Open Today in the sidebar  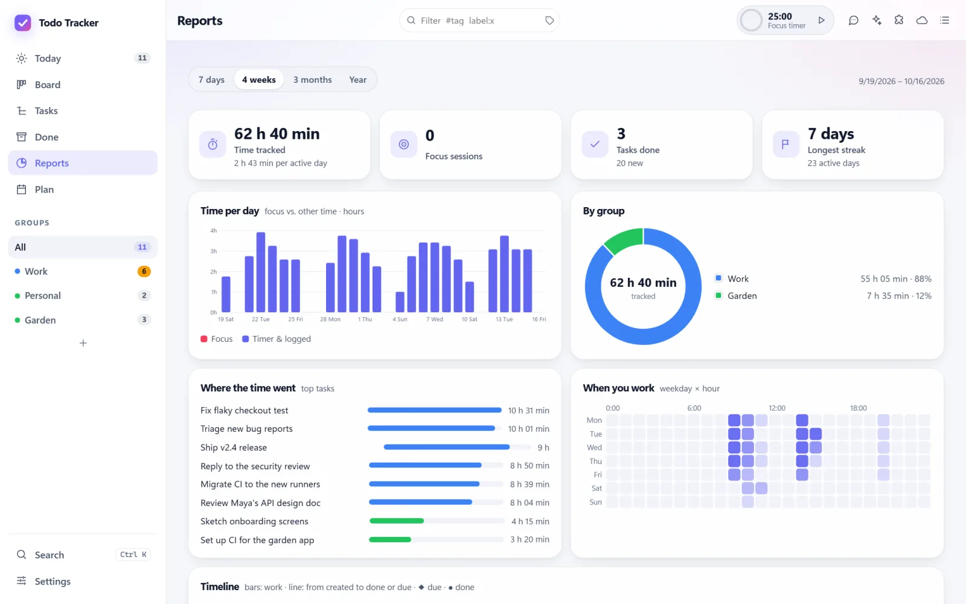coord(83,59)
